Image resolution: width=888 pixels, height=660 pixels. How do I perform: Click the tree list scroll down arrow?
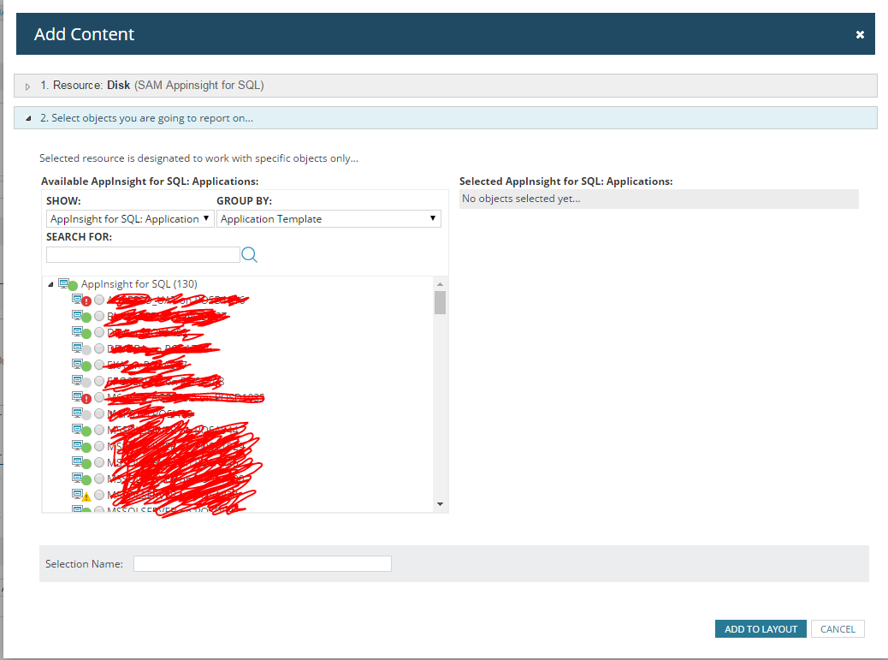tap(440, 504)
